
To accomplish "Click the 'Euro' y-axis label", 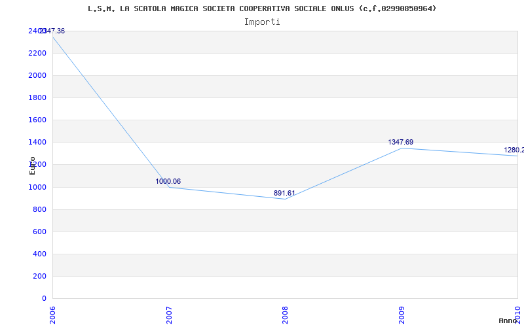I will (x=32, y=165).
